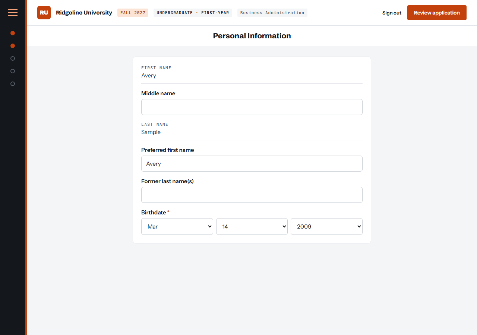Click the Preferred first name label

[168, 150]
